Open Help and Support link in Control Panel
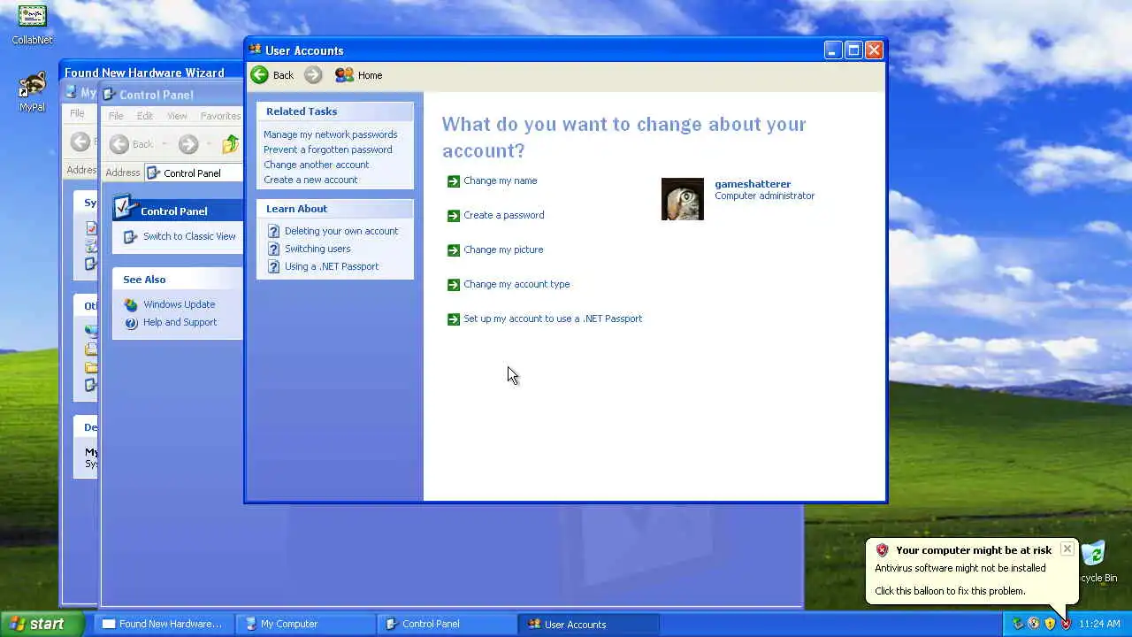Image resolution: width=1132 pixels, height=637 pixels. point(180,322)
